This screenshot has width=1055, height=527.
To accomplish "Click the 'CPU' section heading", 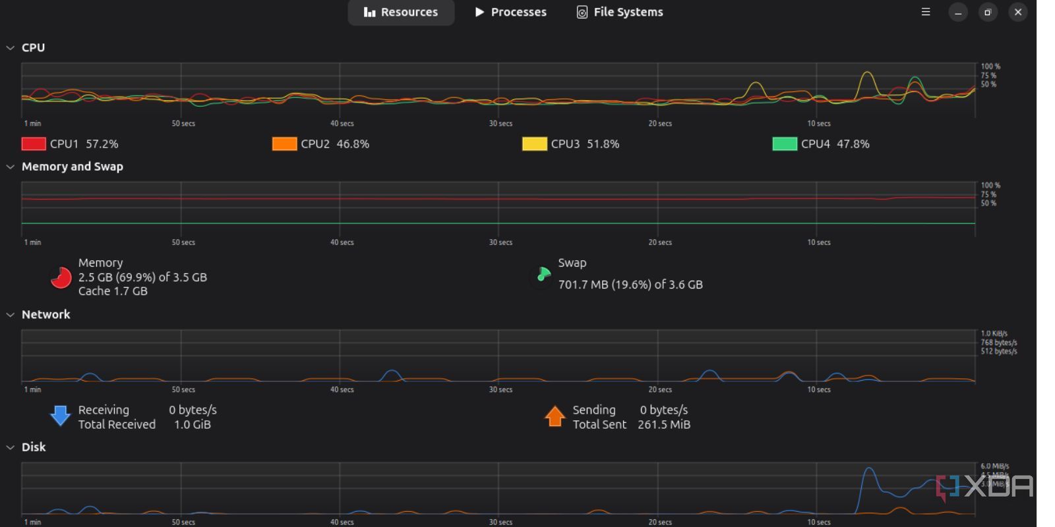I will (33, 48).
